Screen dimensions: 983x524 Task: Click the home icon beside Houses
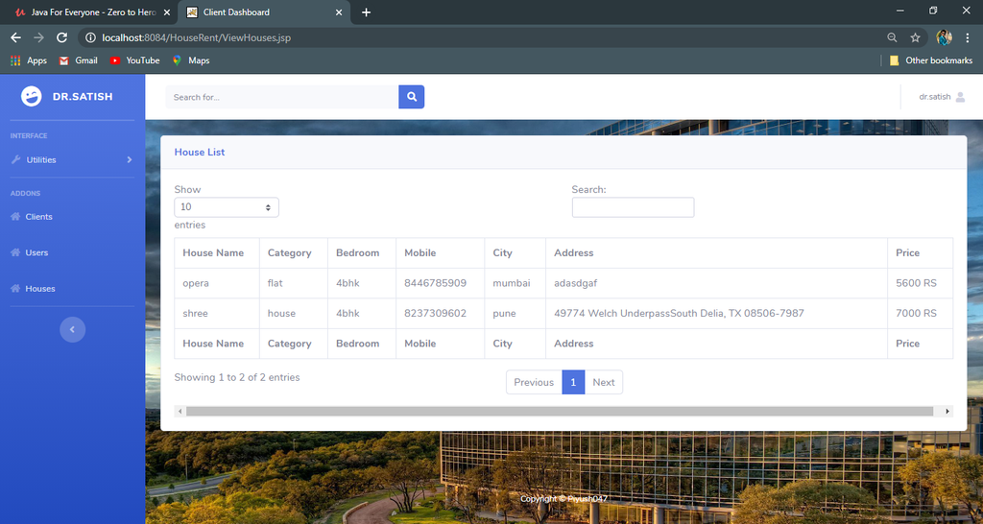[15, 288]
